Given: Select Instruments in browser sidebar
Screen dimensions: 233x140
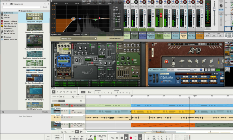Looking at the screenshot, I should coord(8,13).
